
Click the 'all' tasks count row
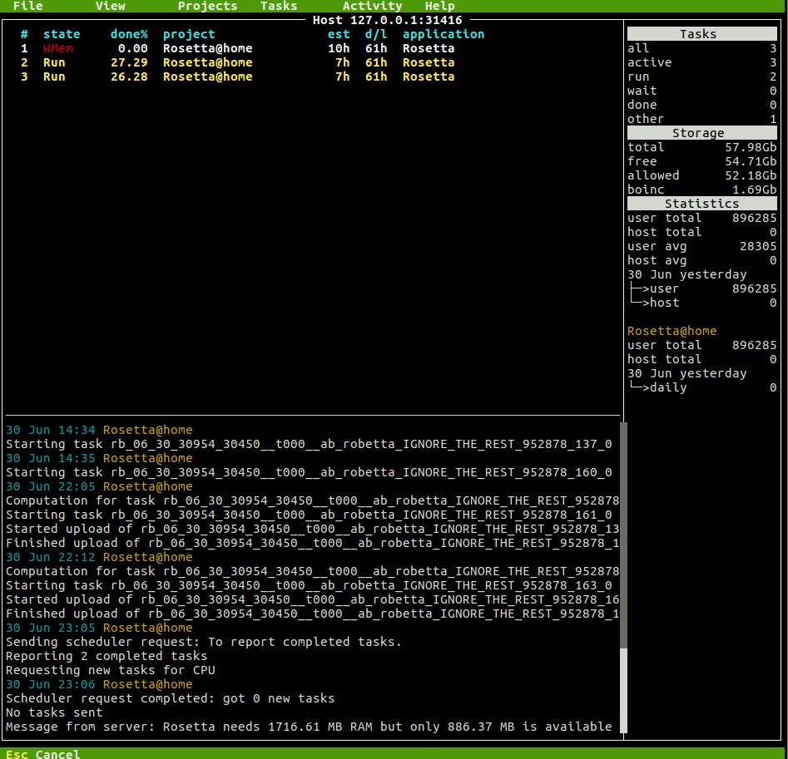tap(701, 48)
